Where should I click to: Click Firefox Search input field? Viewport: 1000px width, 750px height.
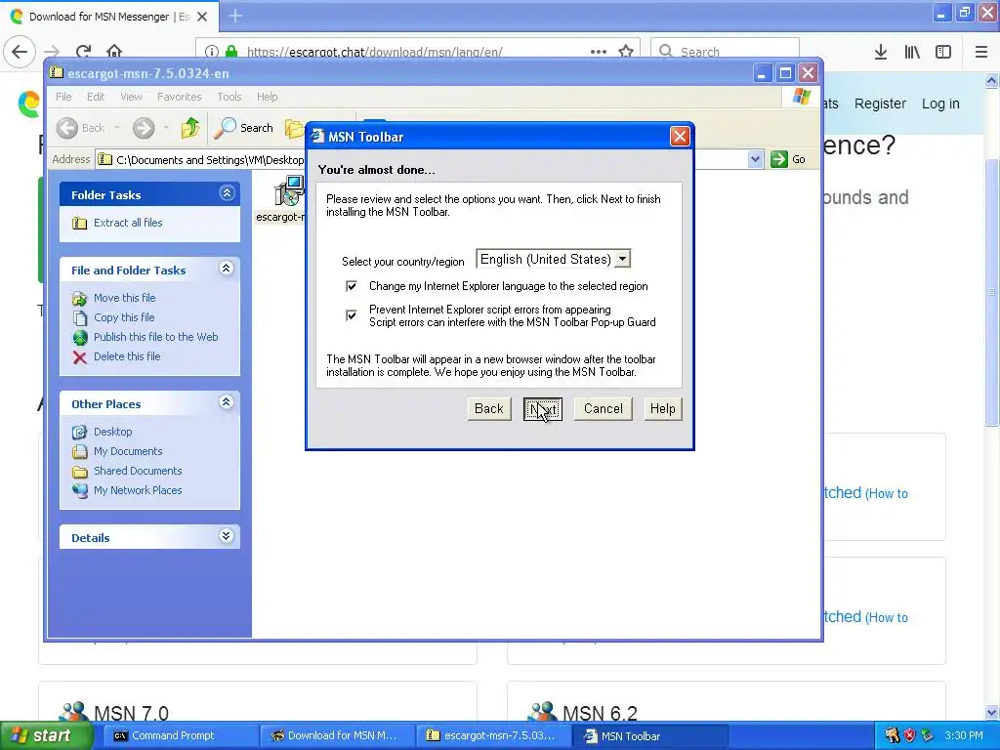pos(726,52)
